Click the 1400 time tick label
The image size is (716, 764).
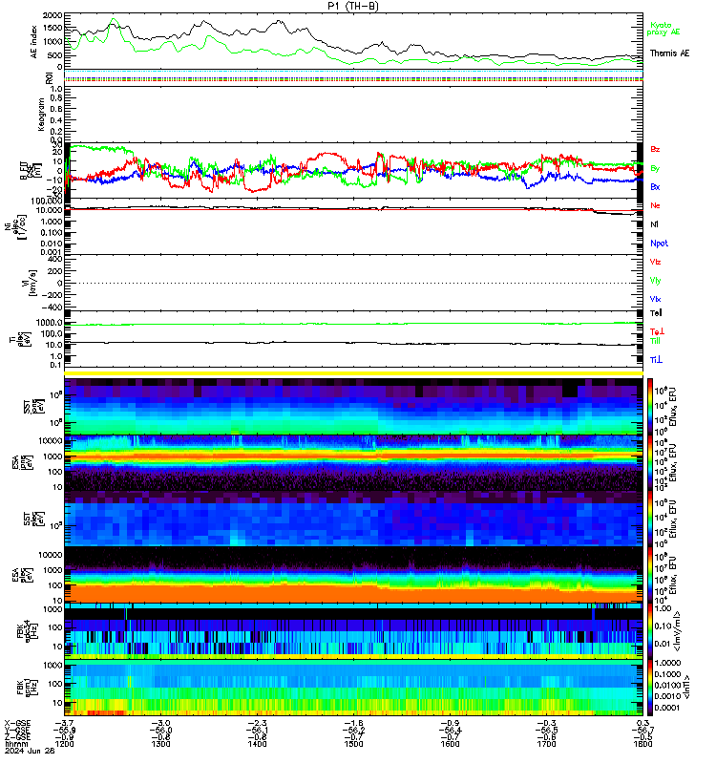[x=257, y=744]
